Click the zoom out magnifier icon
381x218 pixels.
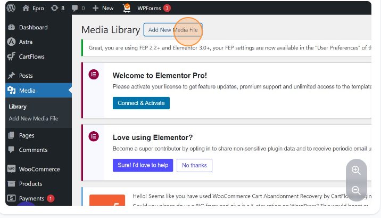356,190
